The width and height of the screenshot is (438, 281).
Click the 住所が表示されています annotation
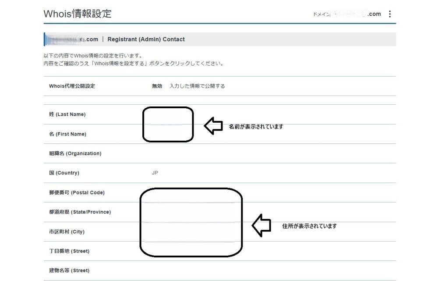pos(310,226)
